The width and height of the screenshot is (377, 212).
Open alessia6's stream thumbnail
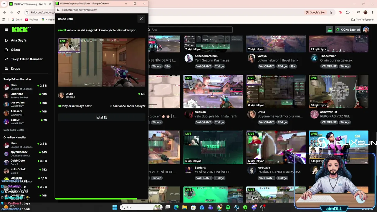pos(213,92)
